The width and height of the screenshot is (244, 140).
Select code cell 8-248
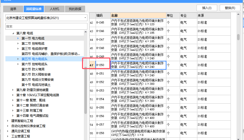(103, 48)
